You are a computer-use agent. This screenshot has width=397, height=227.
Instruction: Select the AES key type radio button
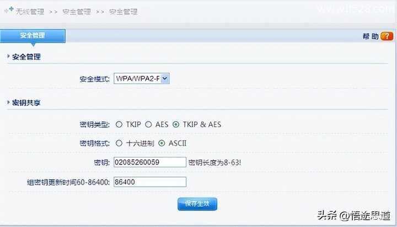pos(148,124)
